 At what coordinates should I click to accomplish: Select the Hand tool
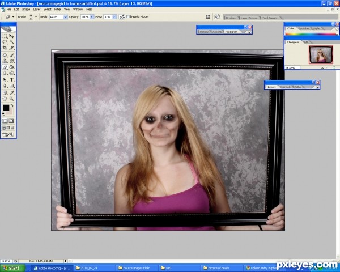5,99
